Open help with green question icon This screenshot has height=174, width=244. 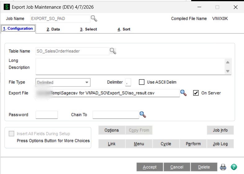pos(234,167)
